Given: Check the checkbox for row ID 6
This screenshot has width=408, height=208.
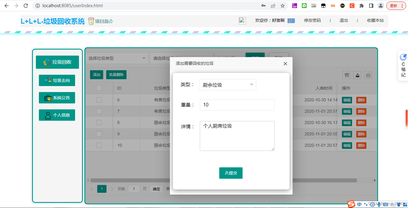Looking at the screenshot, I should click(99, 100).
